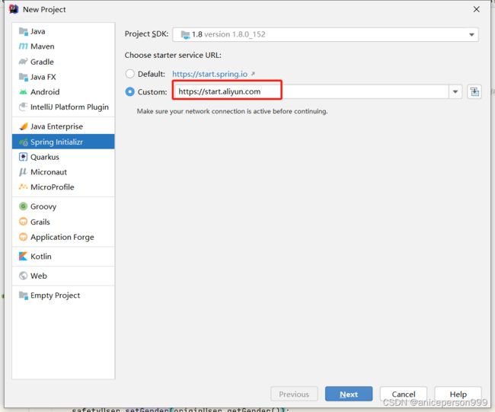495x412 pixels.
Task: Select the Default starter URL radio button
Action: coord(129,74)
